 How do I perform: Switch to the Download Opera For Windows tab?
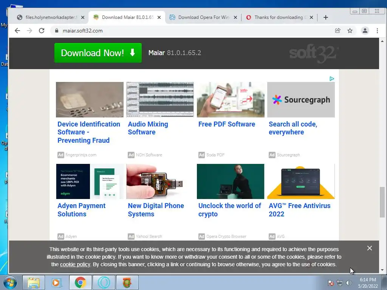pos(203,17)
